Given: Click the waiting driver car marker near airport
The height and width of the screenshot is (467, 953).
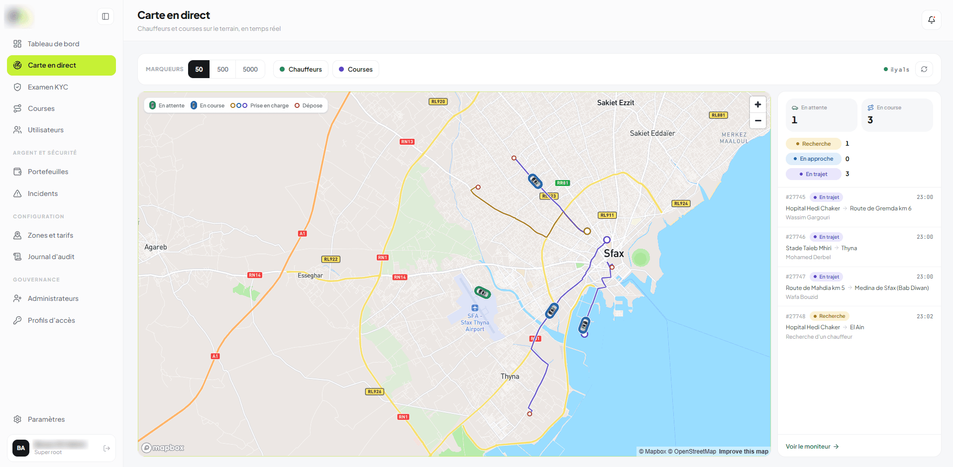Looking at the screenshot, I should (482, 292).
